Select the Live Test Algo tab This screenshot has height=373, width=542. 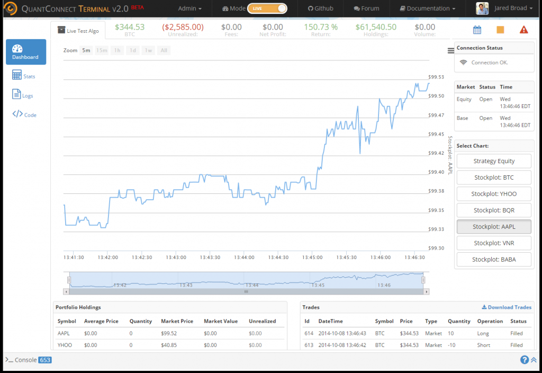(78, 30)
